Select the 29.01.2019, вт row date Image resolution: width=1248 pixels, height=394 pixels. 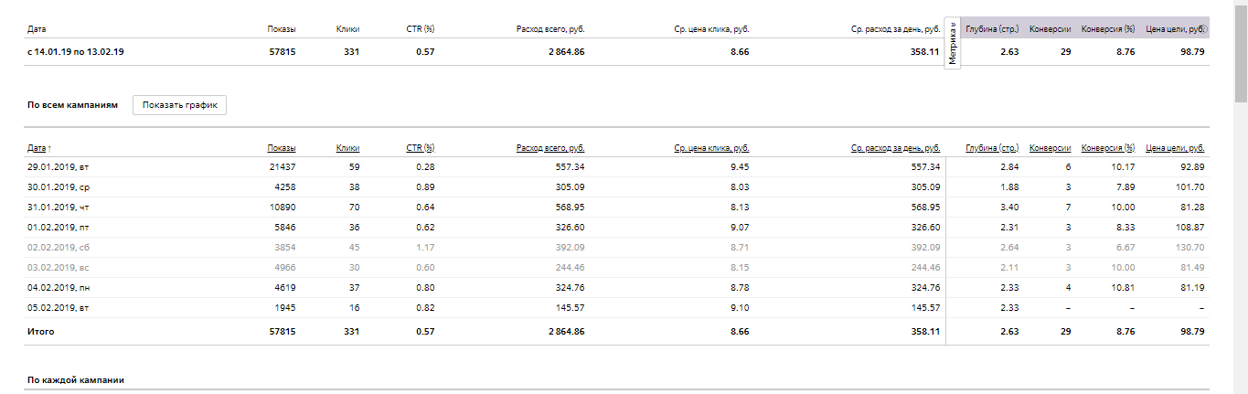[58, 167]
